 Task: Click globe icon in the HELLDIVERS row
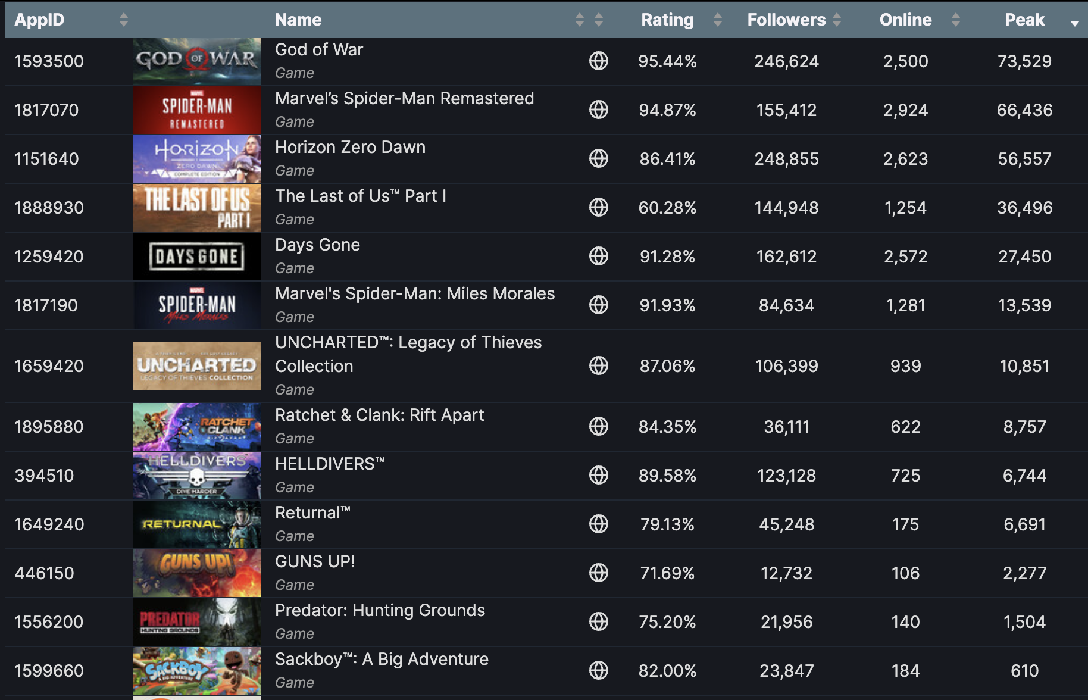(x=598, y=475)
